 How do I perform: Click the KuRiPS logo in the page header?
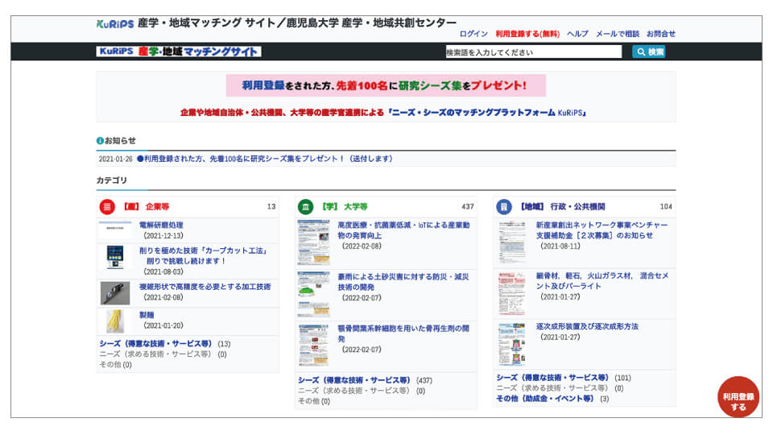tap(115, 23)
